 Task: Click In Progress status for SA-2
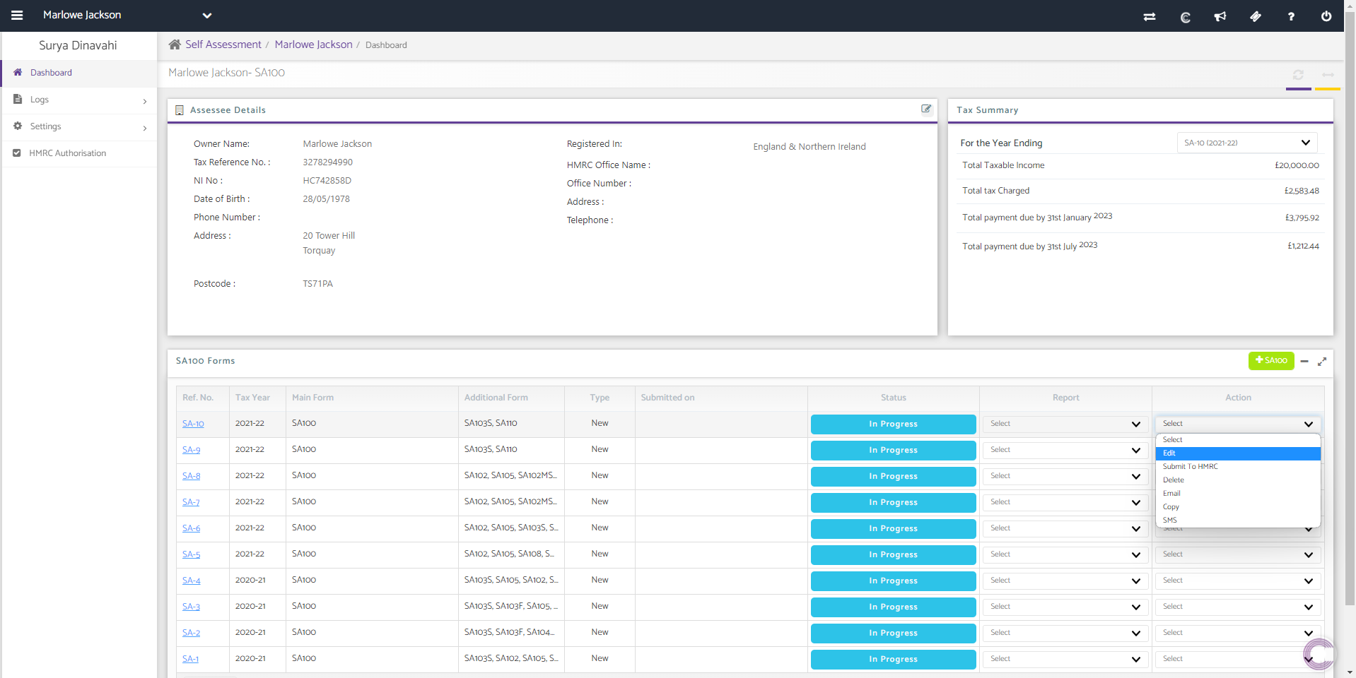pyautogui.click(x=893, y=633)
